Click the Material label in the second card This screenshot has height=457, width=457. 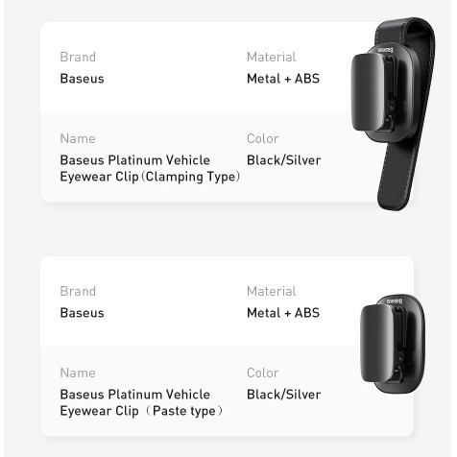click(x=271, y=291)
